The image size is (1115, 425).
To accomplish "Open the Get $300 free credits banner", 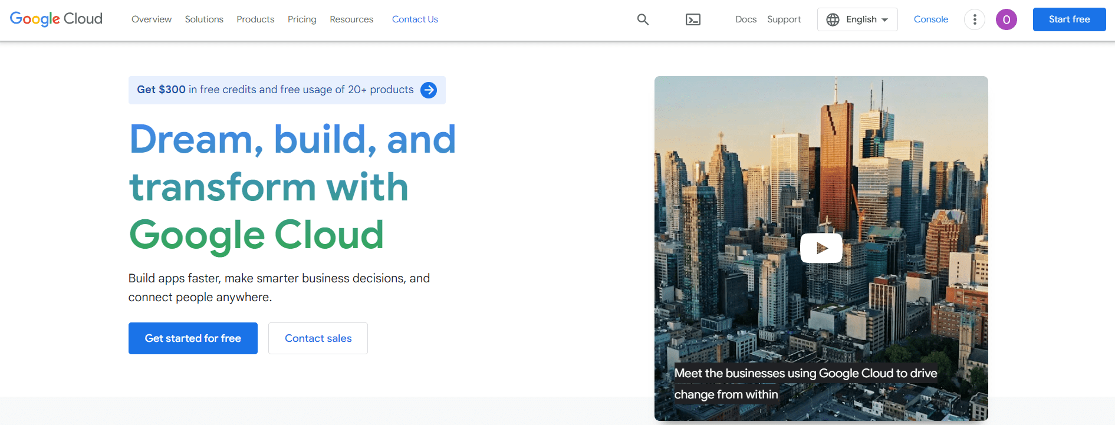I will [287, 90].
